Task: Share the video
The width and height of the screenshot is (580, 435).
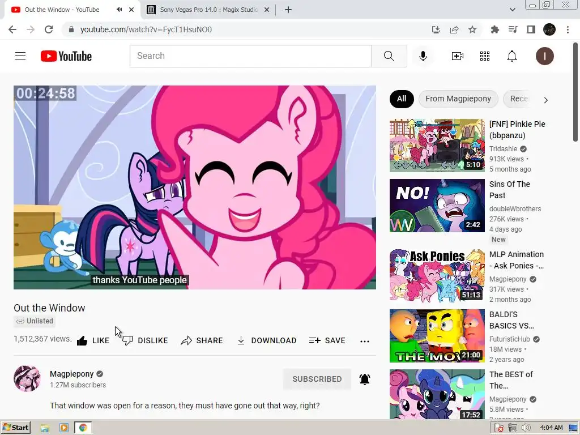Action: click(202, 340)
